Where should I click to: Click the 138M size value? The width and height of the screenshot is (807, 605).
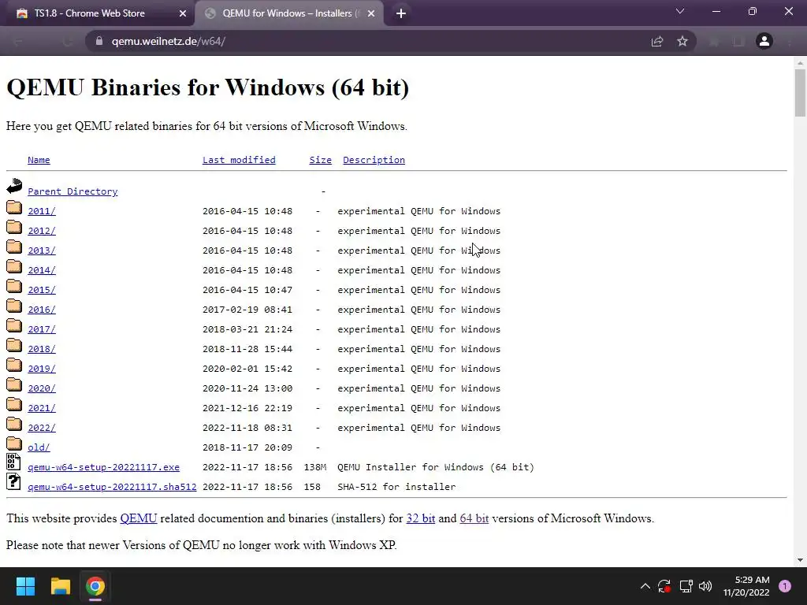tap(315, 467)
